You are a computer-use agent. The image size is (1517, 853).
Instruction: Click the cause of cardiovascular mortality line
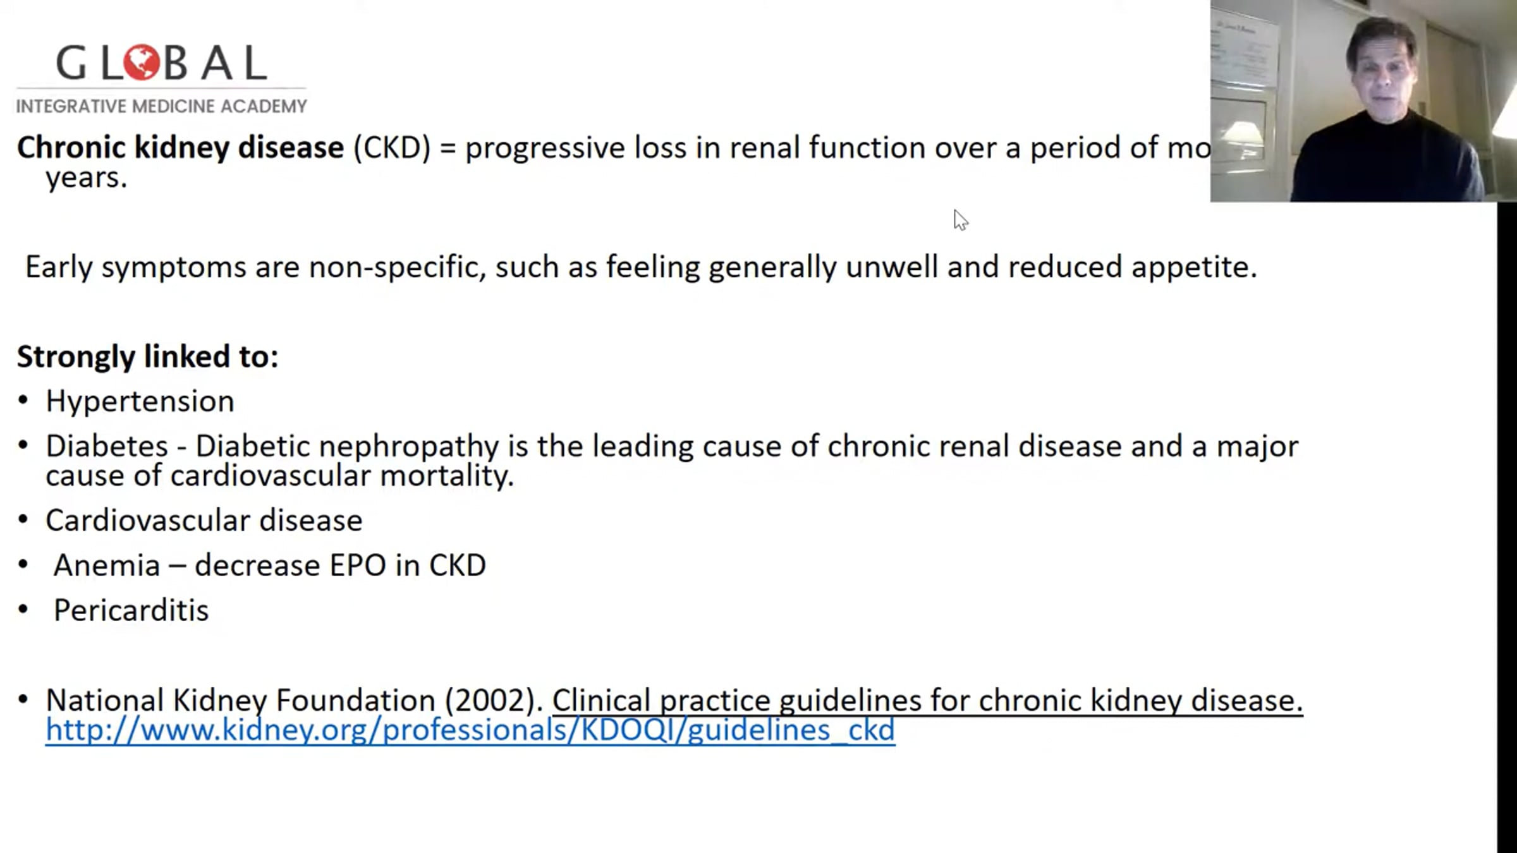coord(279,476)
